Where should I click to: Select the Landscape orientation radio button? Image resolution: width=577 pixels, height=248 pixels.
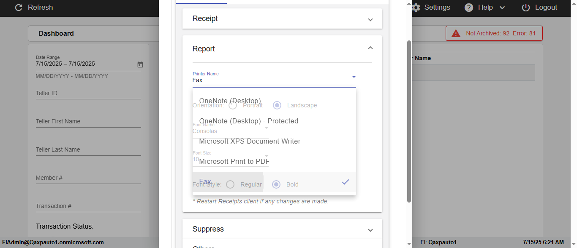(277, 105)
